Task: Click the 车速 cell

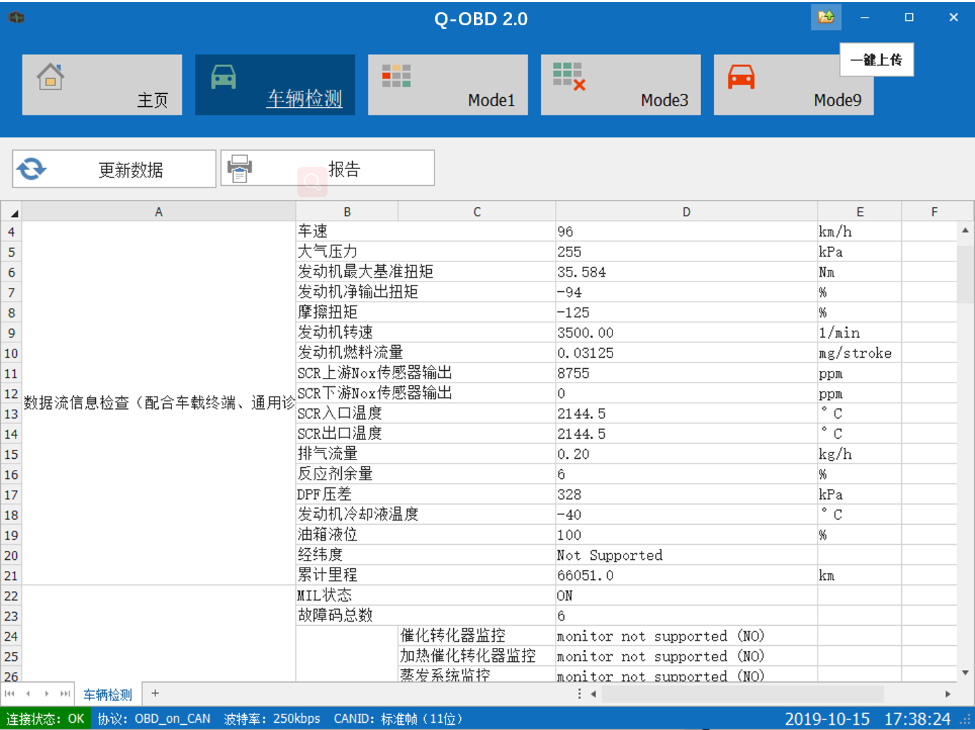Action: click(x=425, y=231)
